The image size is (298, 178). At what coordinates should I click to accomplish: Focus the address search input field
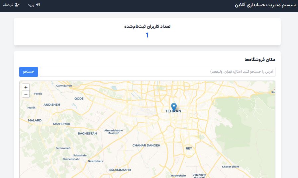(x=157, y=72)
